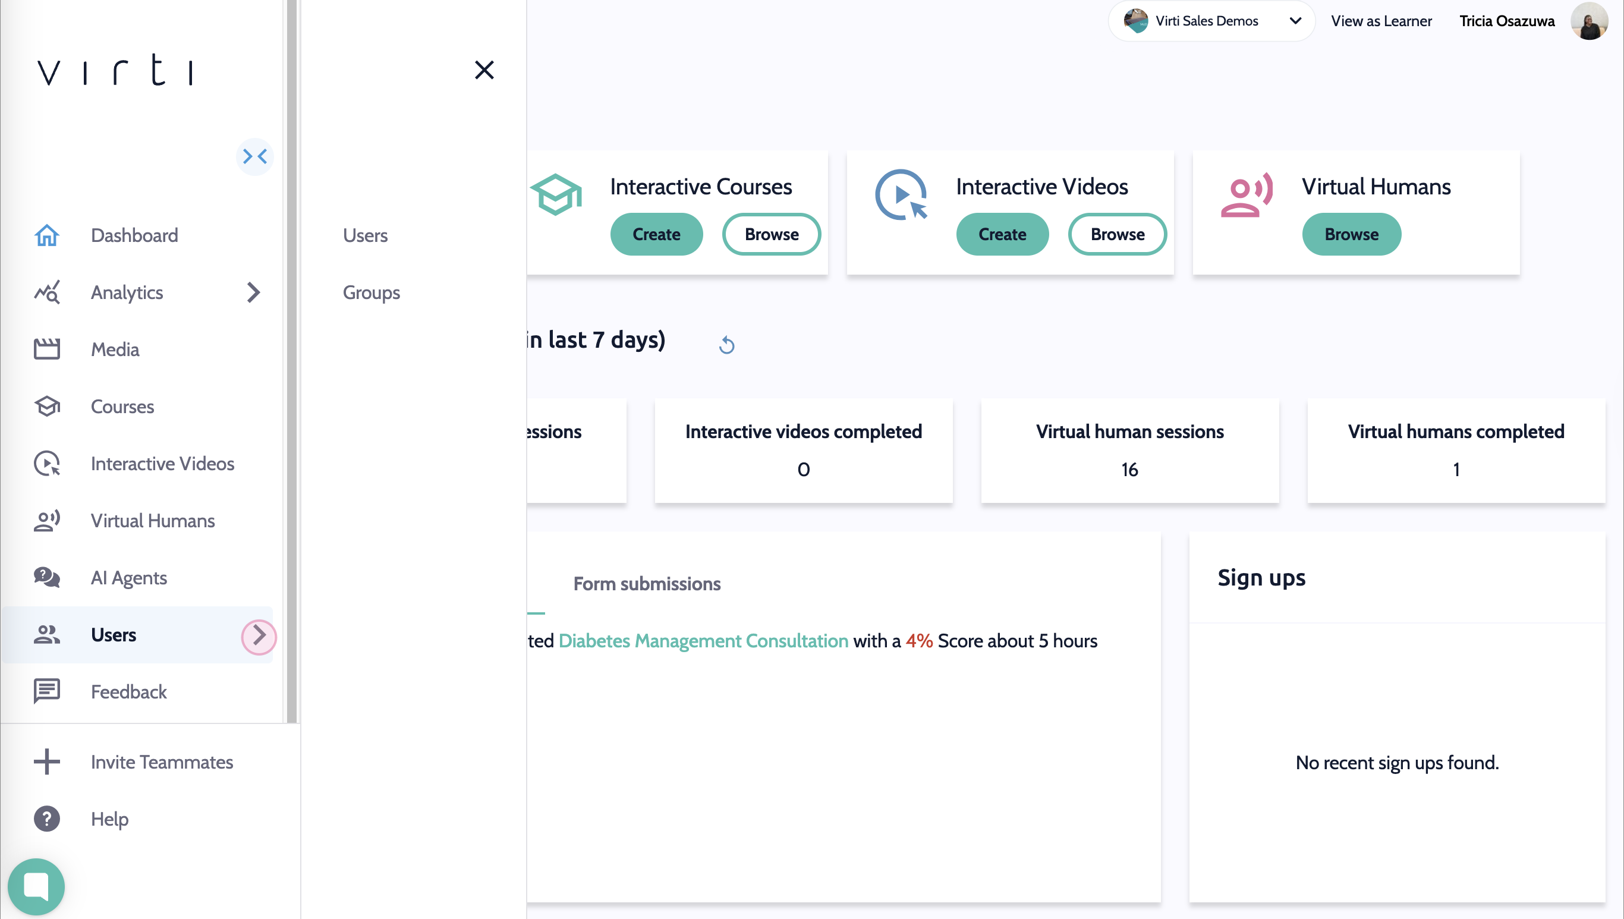This screenshot has height=919, width=1624.
Task: Refresh the last 7 days stats
Action: coord(726,345)
